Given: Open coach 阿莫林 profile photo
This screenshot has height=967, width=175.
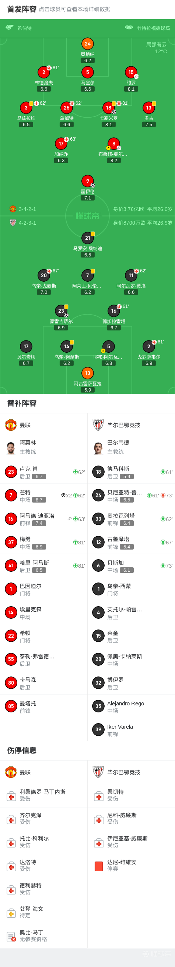Looking at the screenshot, I should [x=10, y=448].
